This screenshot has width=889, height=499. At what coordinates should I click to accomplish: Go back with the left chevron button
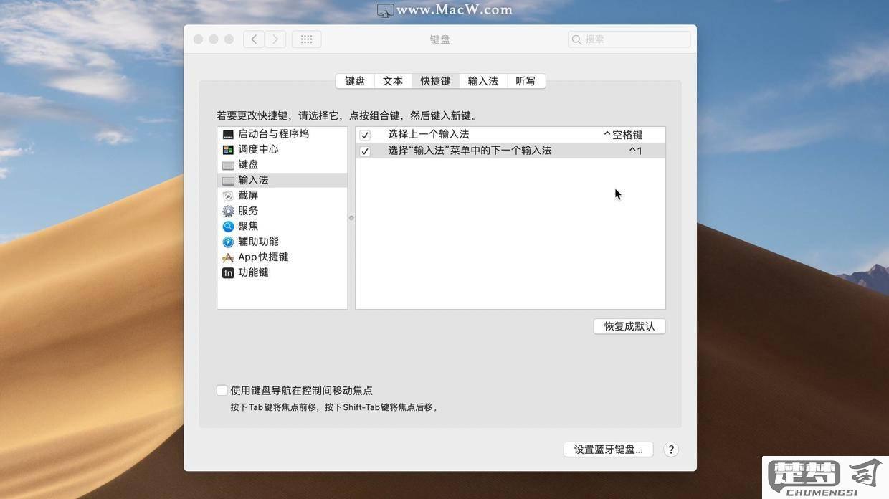tap(254, 39)
